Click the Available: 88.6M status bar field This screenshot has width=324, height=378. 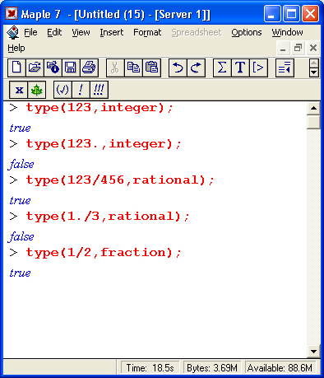[x=280, y=367]
